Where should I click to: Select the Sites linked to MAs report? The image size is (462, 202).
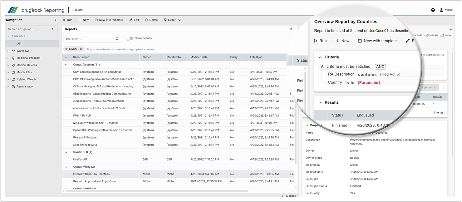tap(178, 145)
